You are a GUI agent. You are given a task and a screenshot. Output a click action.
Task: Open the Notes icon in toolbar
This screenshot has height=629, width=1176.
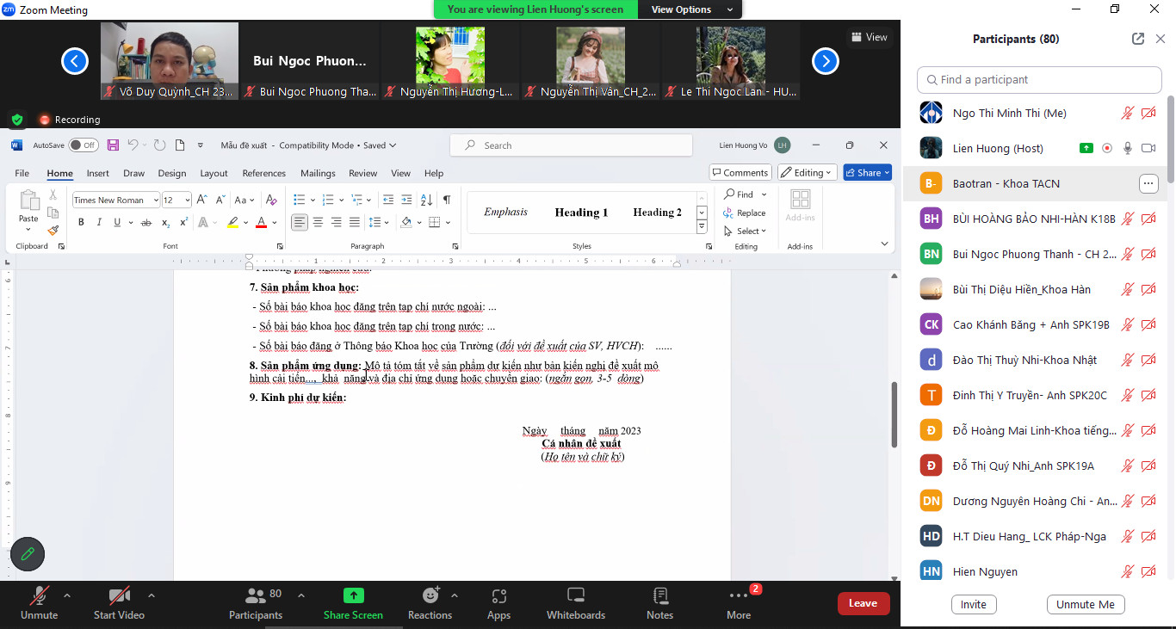(659, 603)
